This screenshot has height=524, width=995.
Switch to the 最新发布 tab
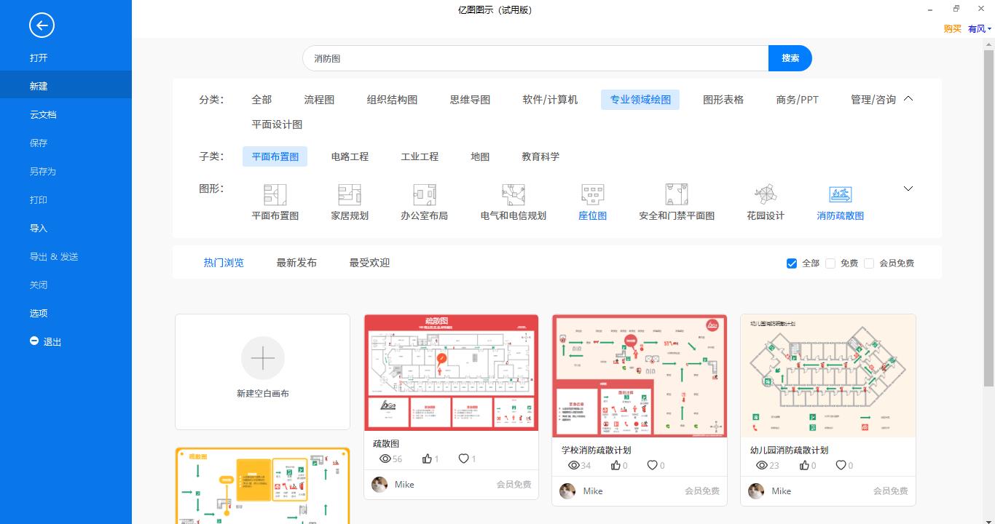point(296,263)
